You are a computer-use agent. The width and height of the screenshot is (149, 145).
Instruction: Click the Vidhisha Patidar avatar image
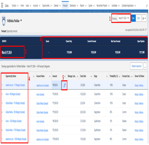click(x=4, y=21)
